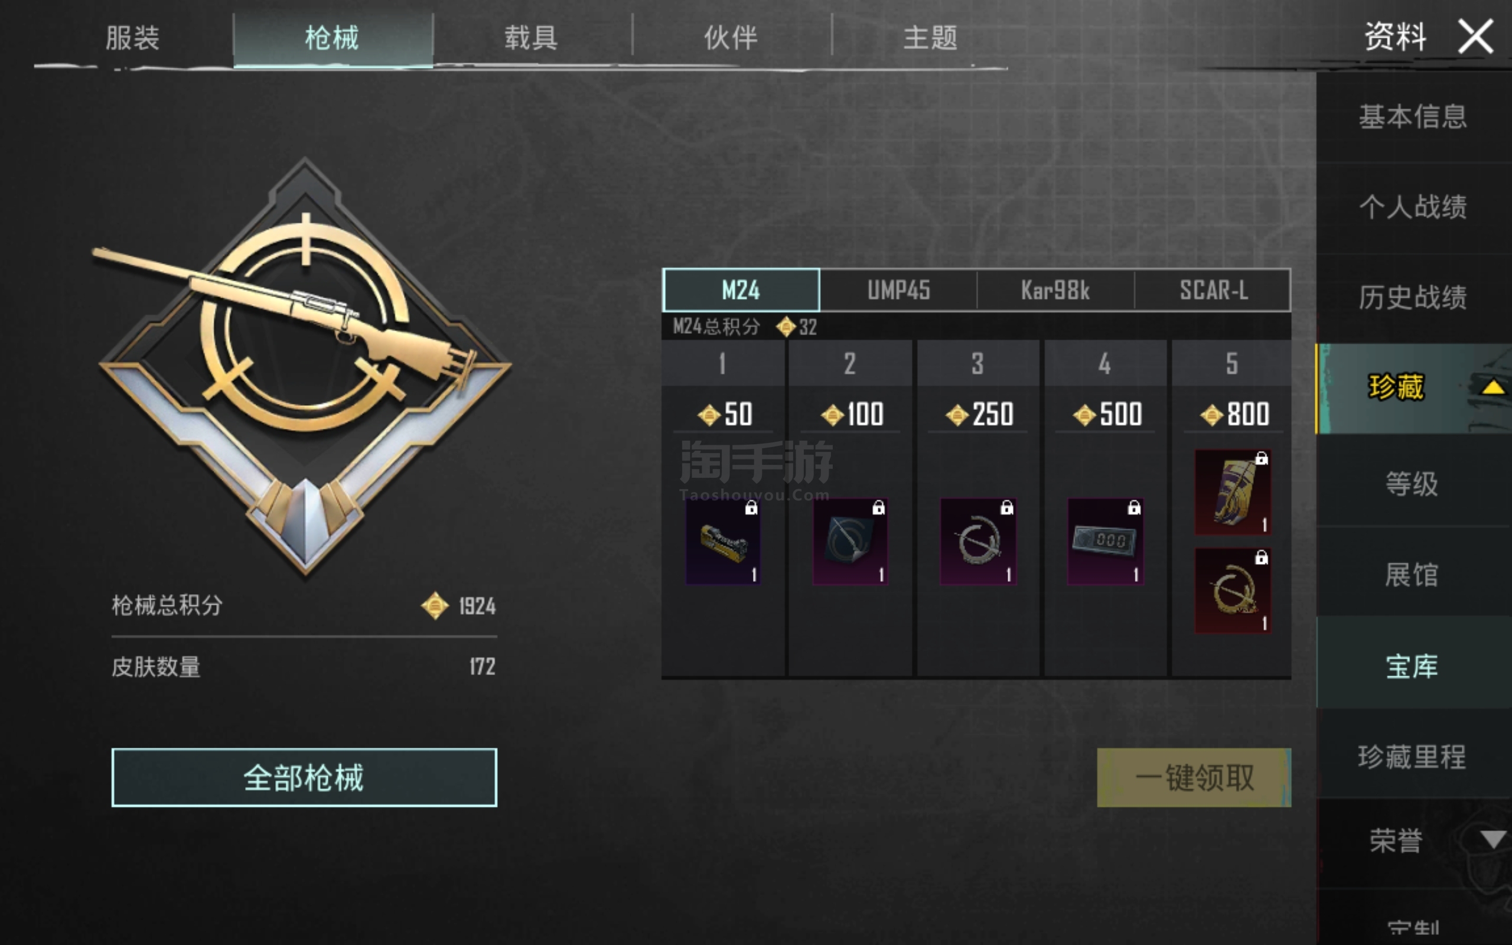Click the golden M24 rifle badge emblem
Viewport: 1512px width, 945px height.
pos(304,366)
